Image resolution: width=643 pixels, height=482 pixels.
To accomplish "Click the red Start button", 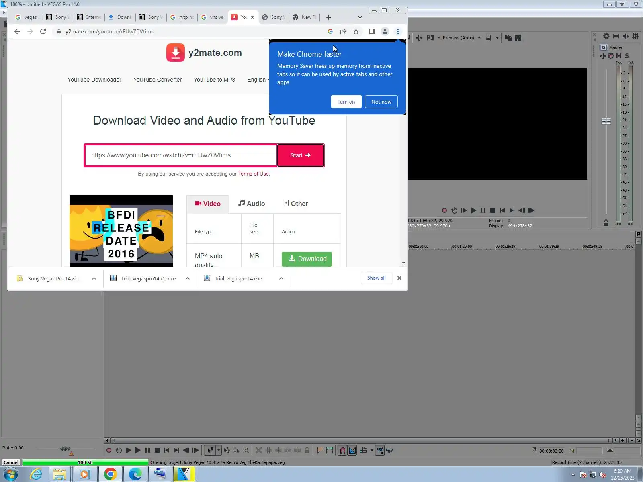I will 301,155.
